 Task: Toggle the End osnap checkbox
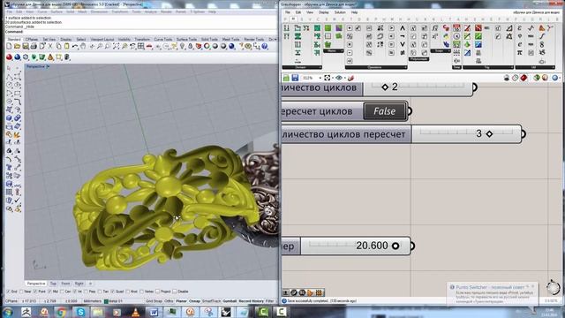(8, 291)
